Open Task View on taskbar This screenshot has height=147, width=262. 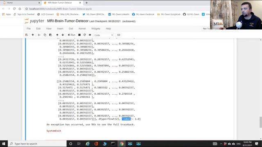pos(79,144)
